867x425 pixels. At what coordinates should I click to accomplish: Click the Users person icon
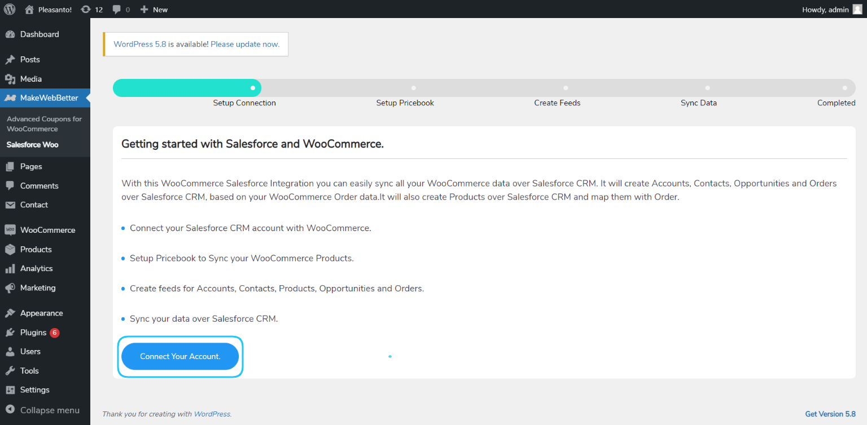(10, 352)
